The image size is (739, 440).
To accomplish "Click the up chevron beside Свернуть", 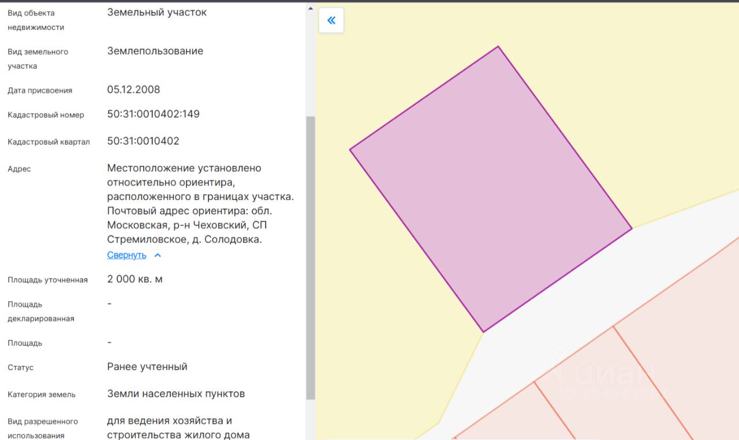I will [158, 255].
